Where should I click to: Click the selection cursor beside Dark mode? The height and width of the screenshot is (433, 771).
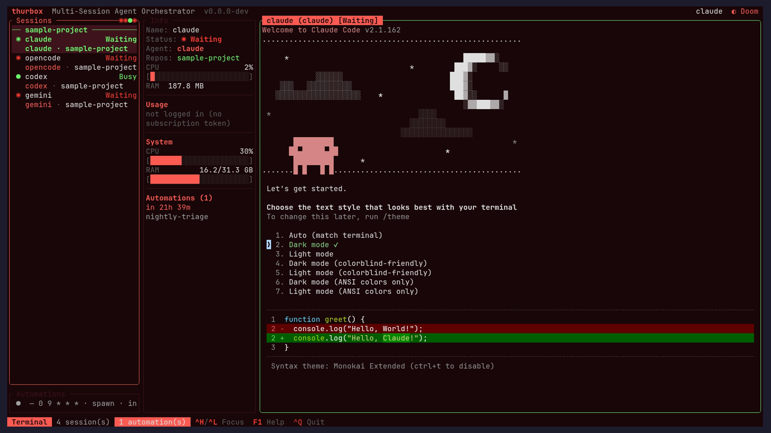[269, 245]
